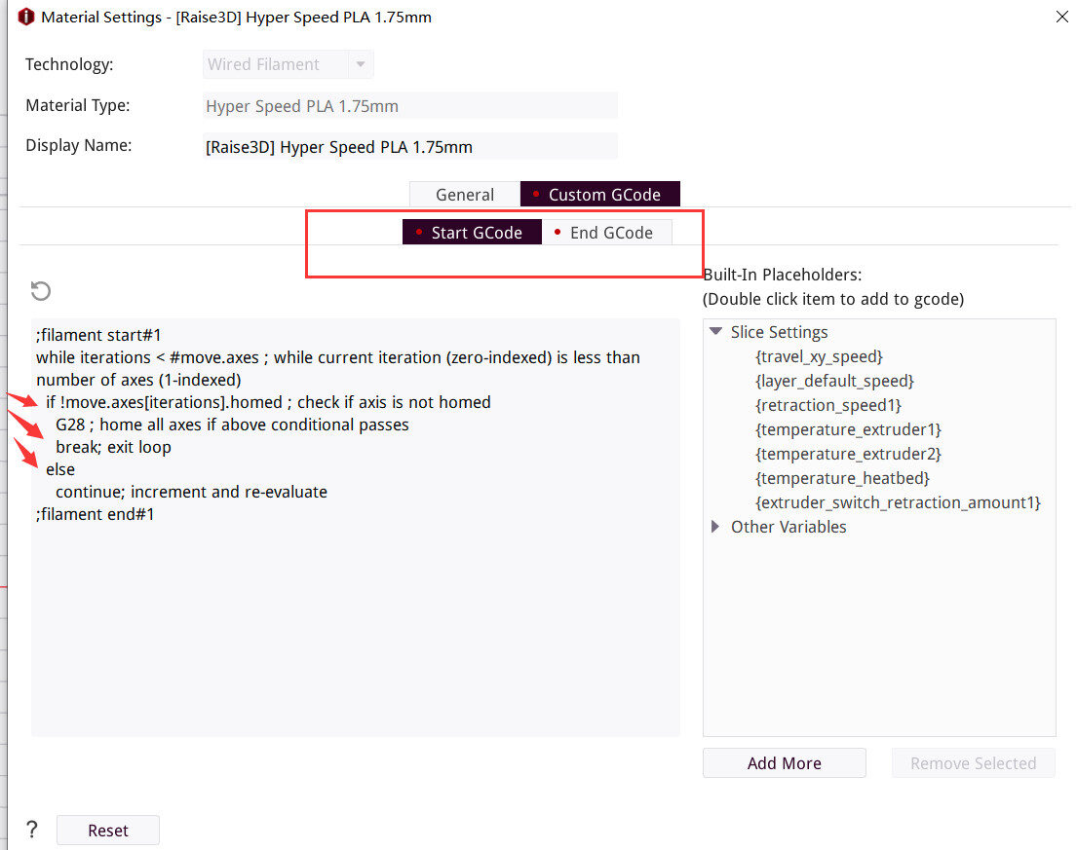Click the Add More button
This screenshot has width=1077, height=850.
click(784, 763)
